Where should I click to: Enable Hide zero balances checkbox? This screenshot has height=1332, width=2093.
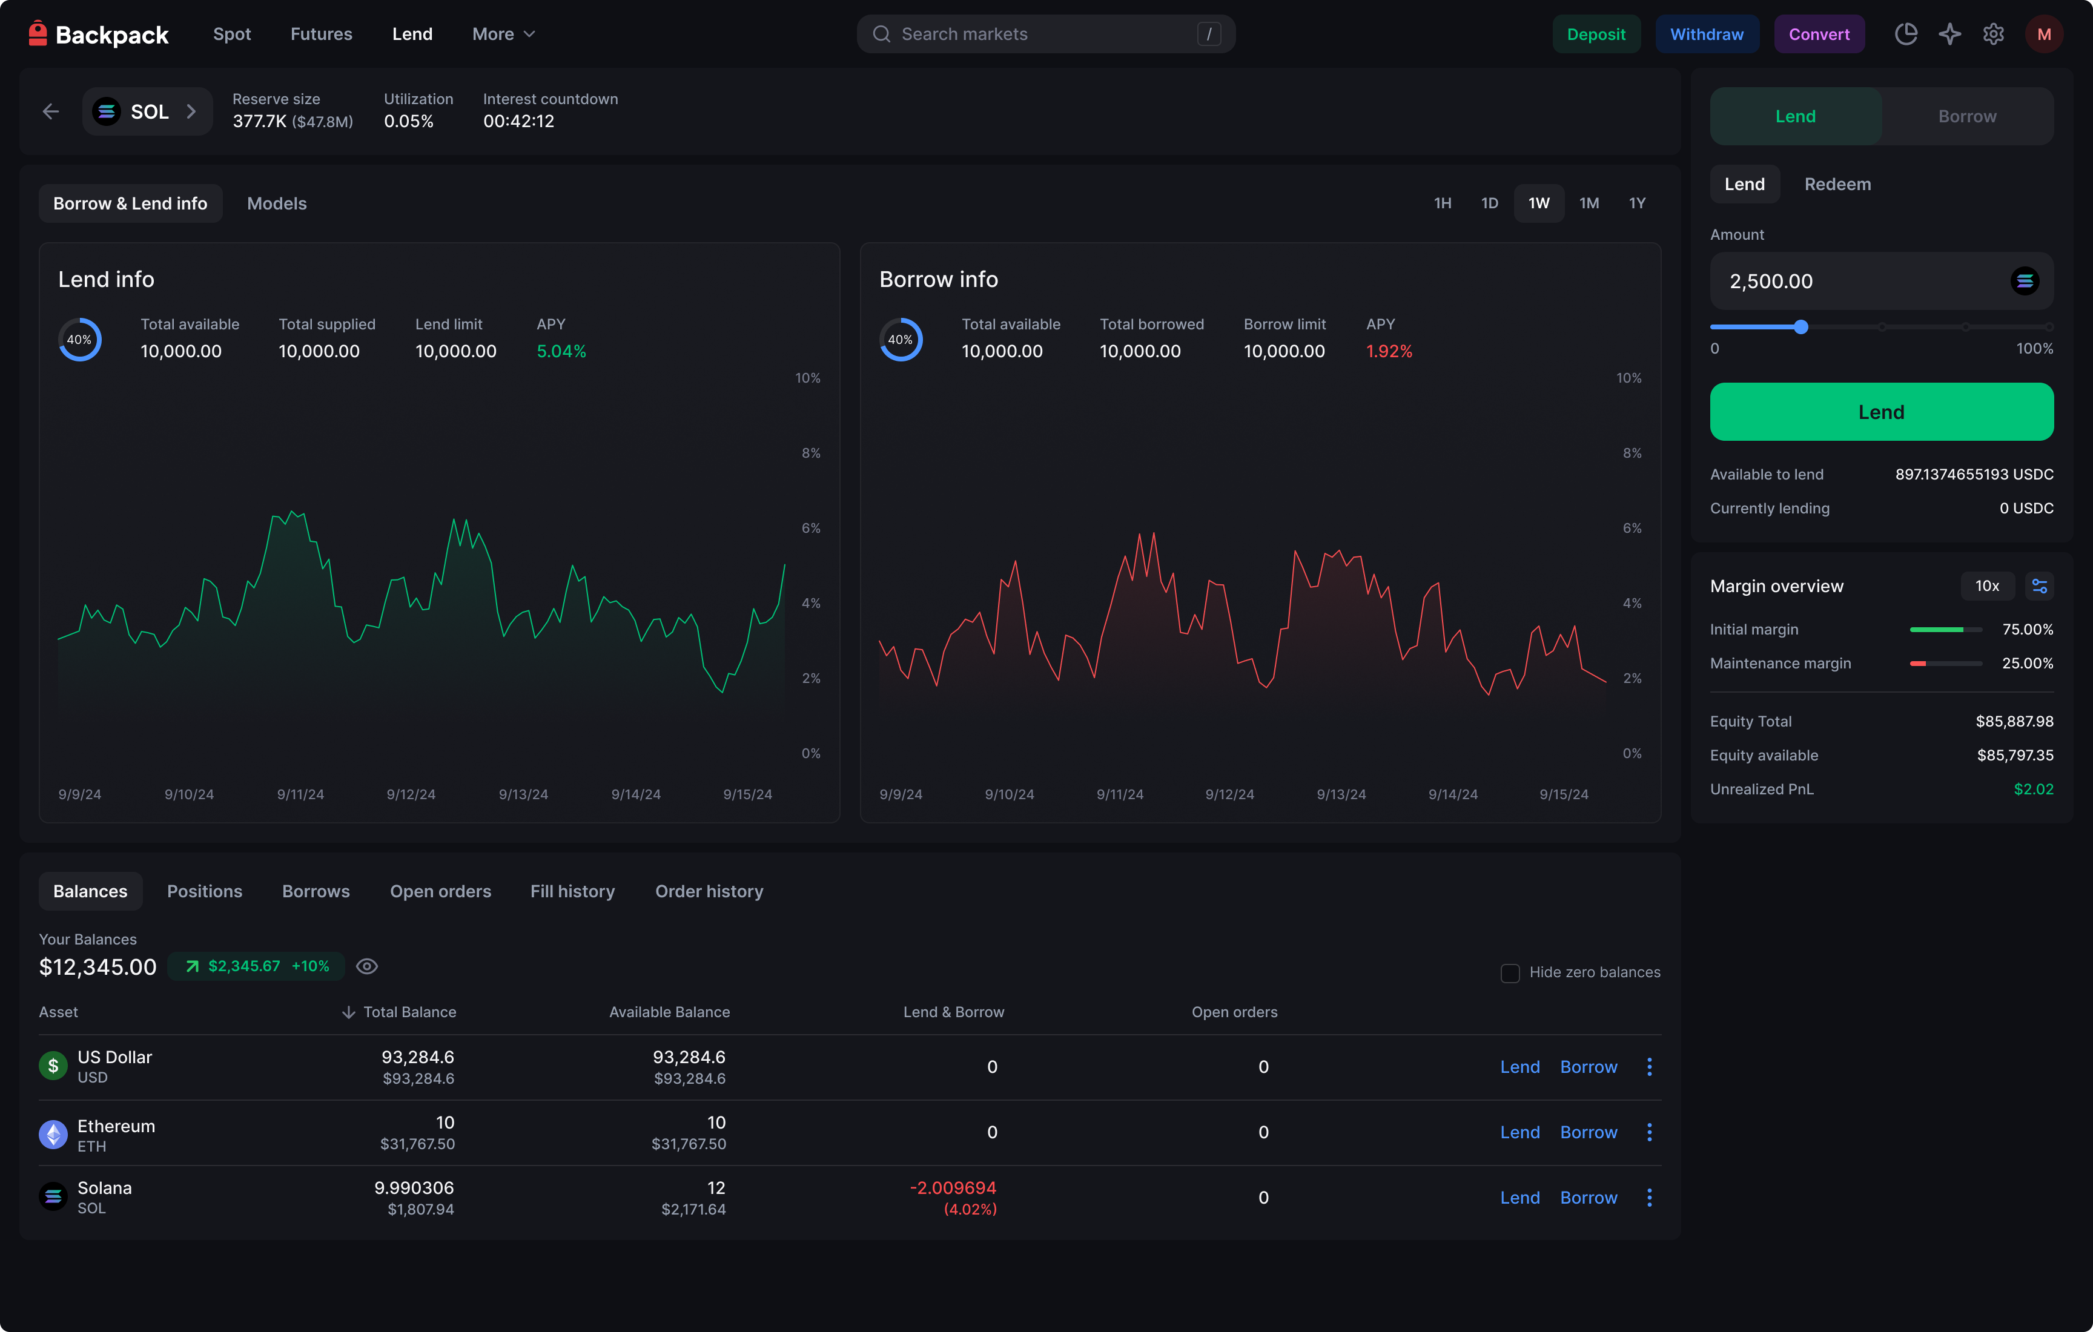(1510, 973)
